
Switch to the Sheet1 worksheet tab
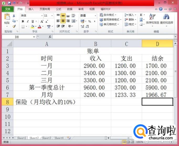pyautogui.click(x=22, y=138)
